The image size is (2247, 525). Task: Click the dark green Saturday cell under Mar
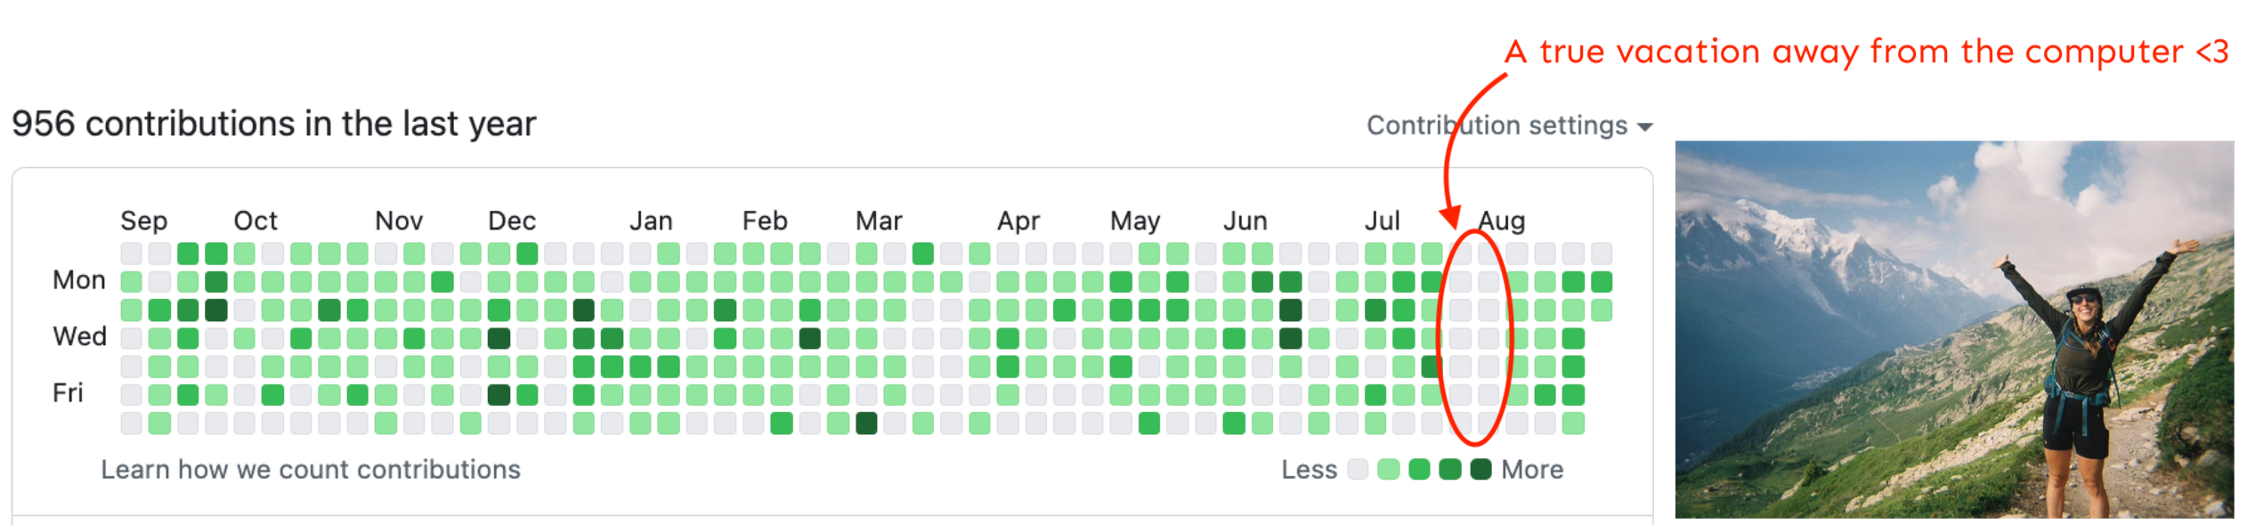pyautogui.click(x=866, y=424)
